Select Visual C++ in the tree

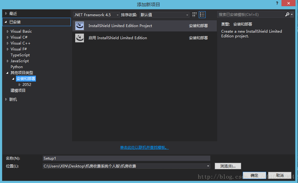pos(20,43)
